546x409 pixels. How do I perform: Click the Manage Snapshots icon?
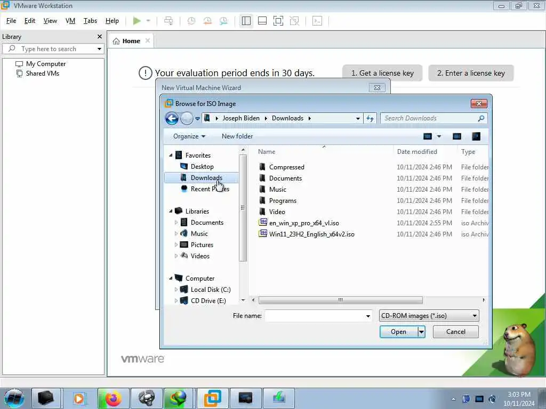click(223, 21)
